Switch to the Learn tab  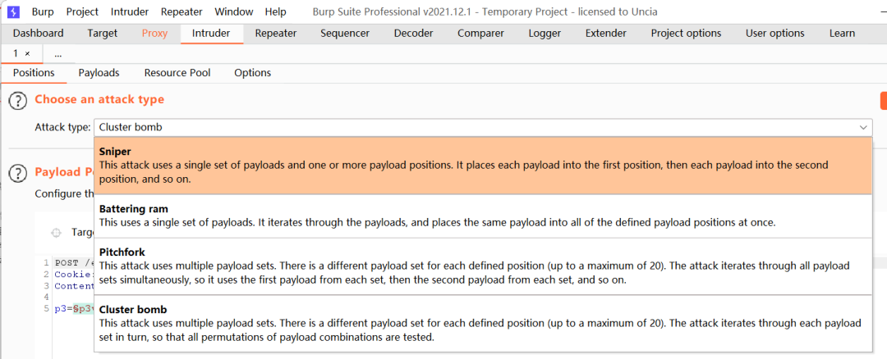[843, 34]
